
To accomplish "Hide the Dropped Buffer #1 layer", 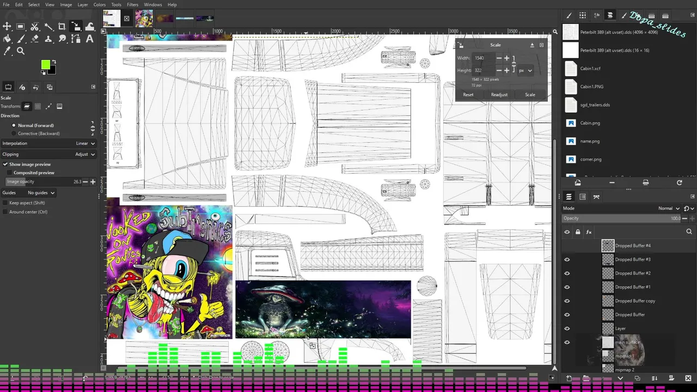I will coord(567,287).
